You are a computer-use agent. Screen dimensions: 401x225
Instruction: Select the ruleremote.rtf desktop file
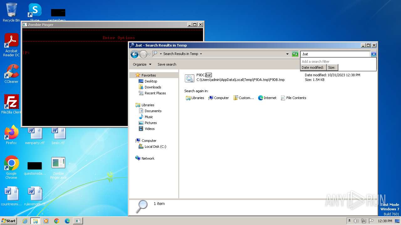coord(35,196)
